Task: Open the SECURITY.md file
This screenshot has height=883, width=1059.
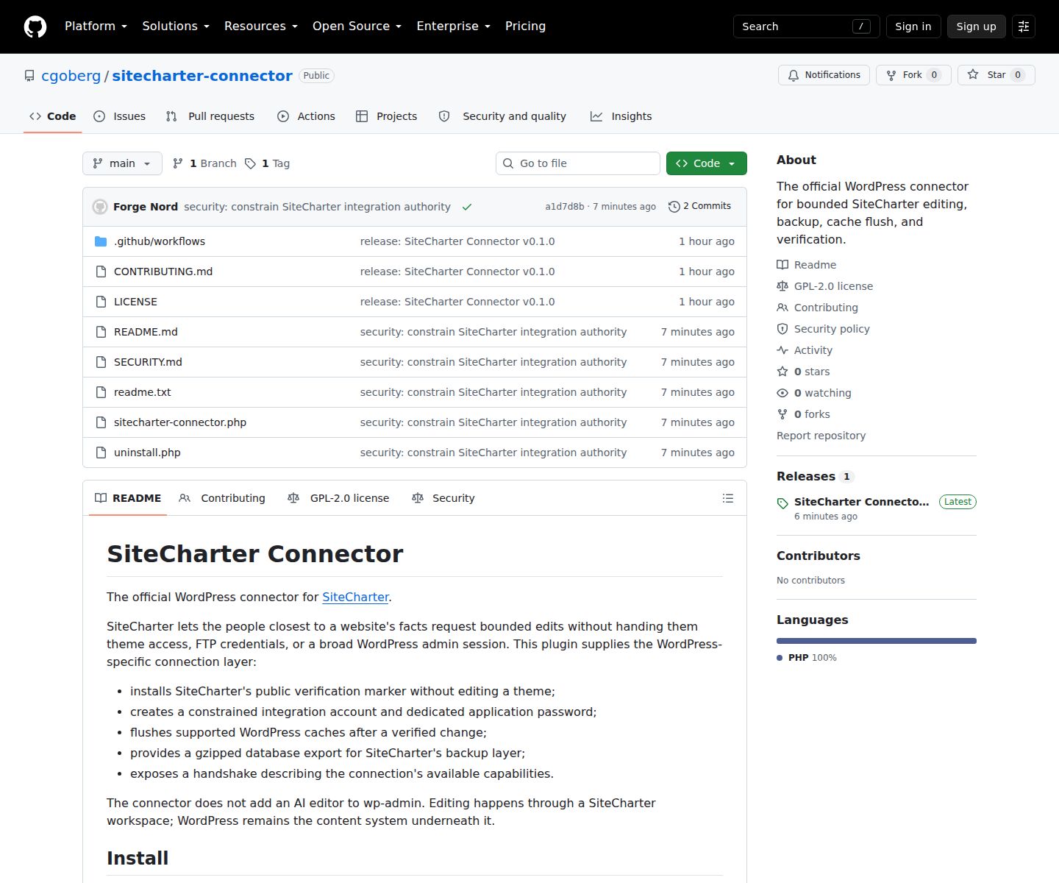Action: click(148, 362)
